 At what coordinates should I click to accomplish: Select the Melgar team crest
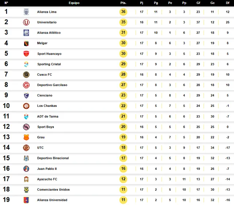26,43
